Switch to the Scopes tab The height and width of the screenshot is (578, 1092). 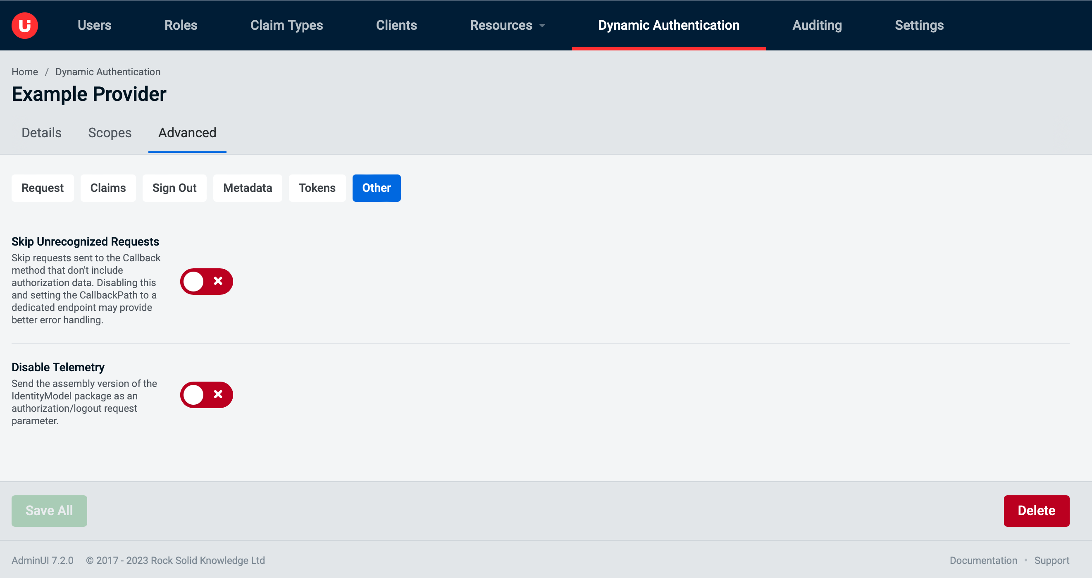[x=110, y=133]
